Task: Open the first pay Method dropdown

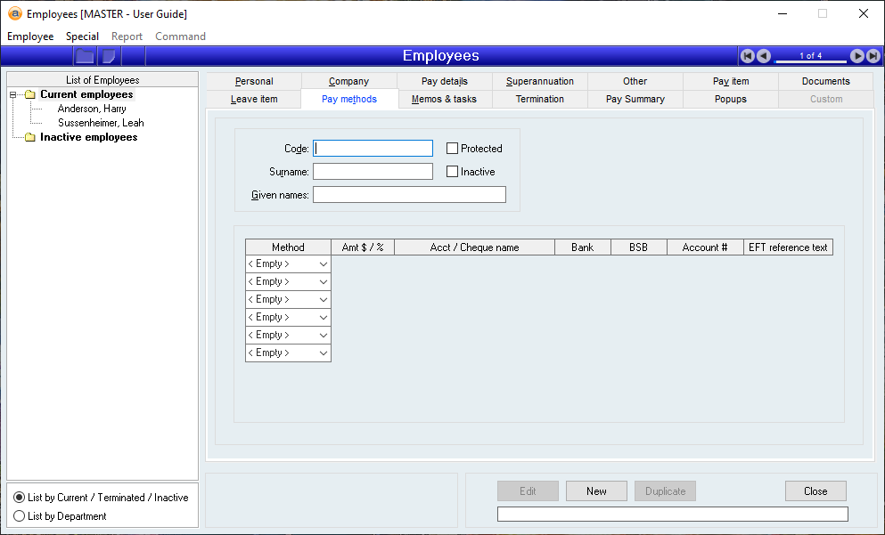Action: 323,264
